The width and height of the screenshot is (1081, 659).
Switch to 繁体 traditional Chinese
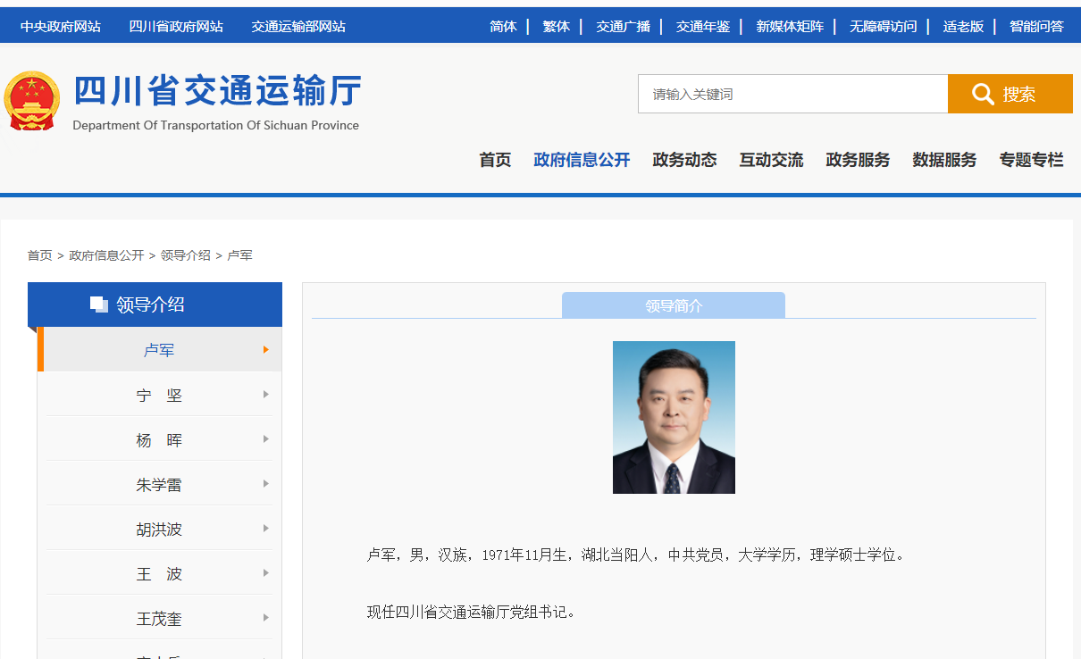pyautogui.click(x=556, y=26)
